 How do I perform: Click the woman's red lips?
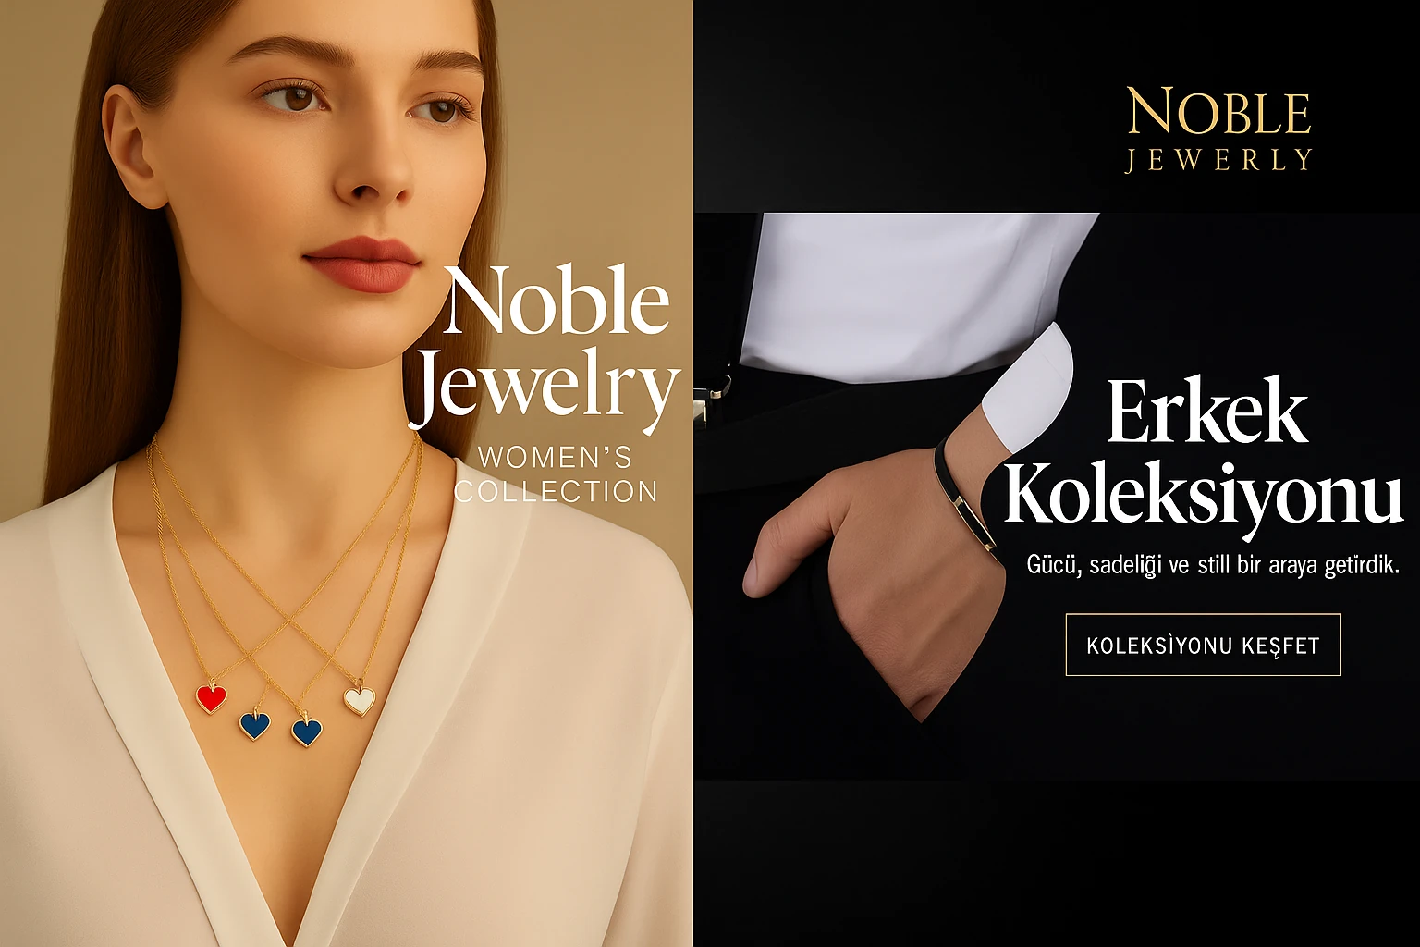pos(361,264)
